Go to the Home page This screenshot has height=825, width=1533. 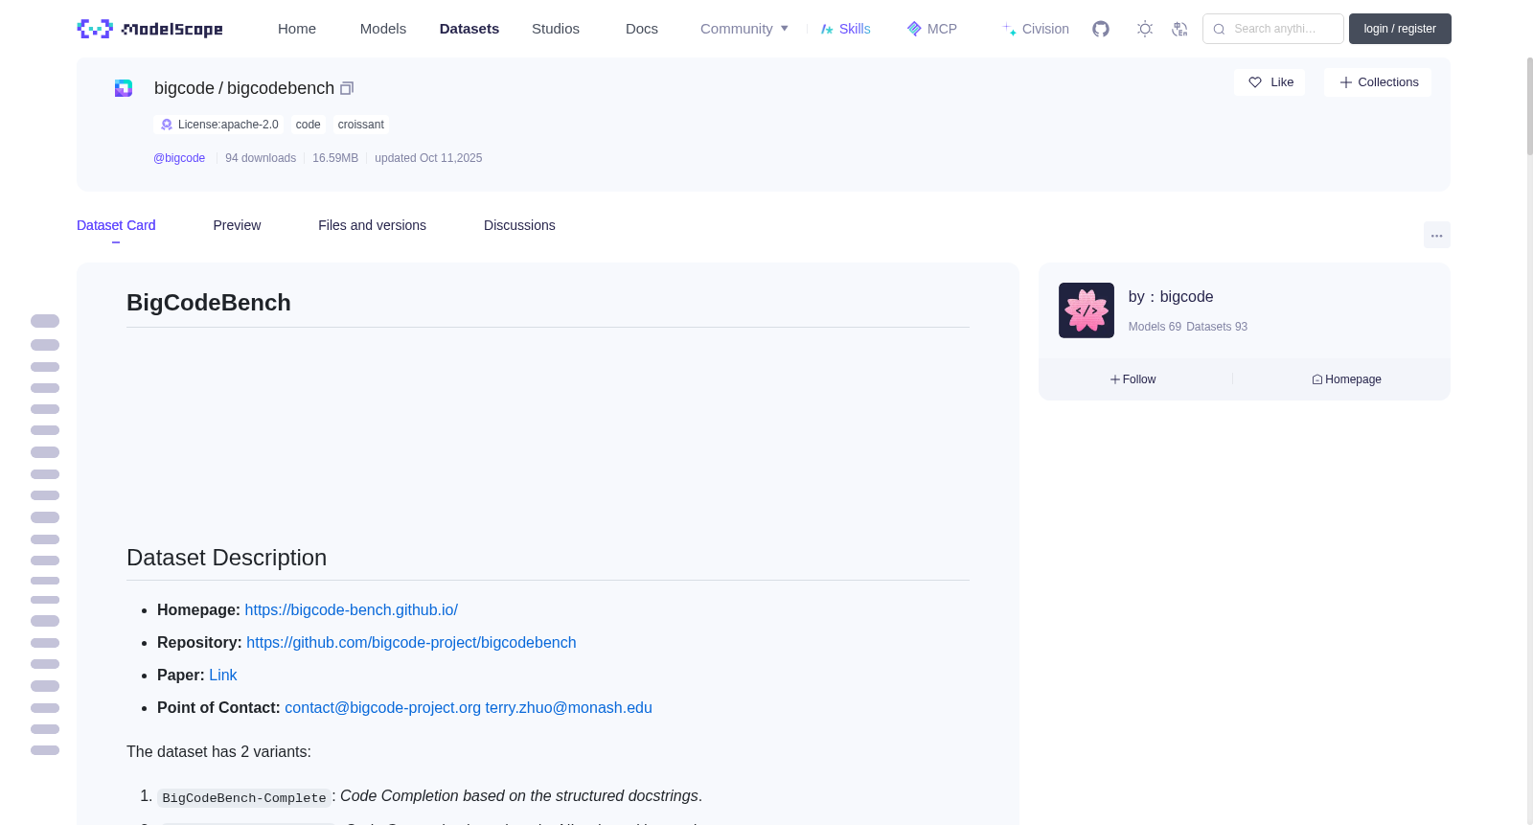click(x=297, y=29)
